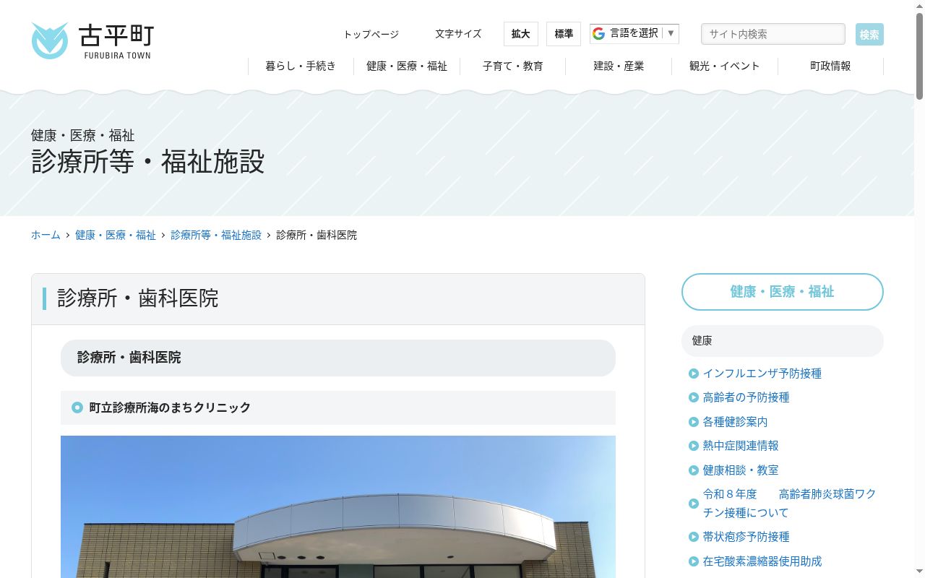Click 町立診療所海のまちクリニック heading text

pyautogui.click(x=170, y=407)
